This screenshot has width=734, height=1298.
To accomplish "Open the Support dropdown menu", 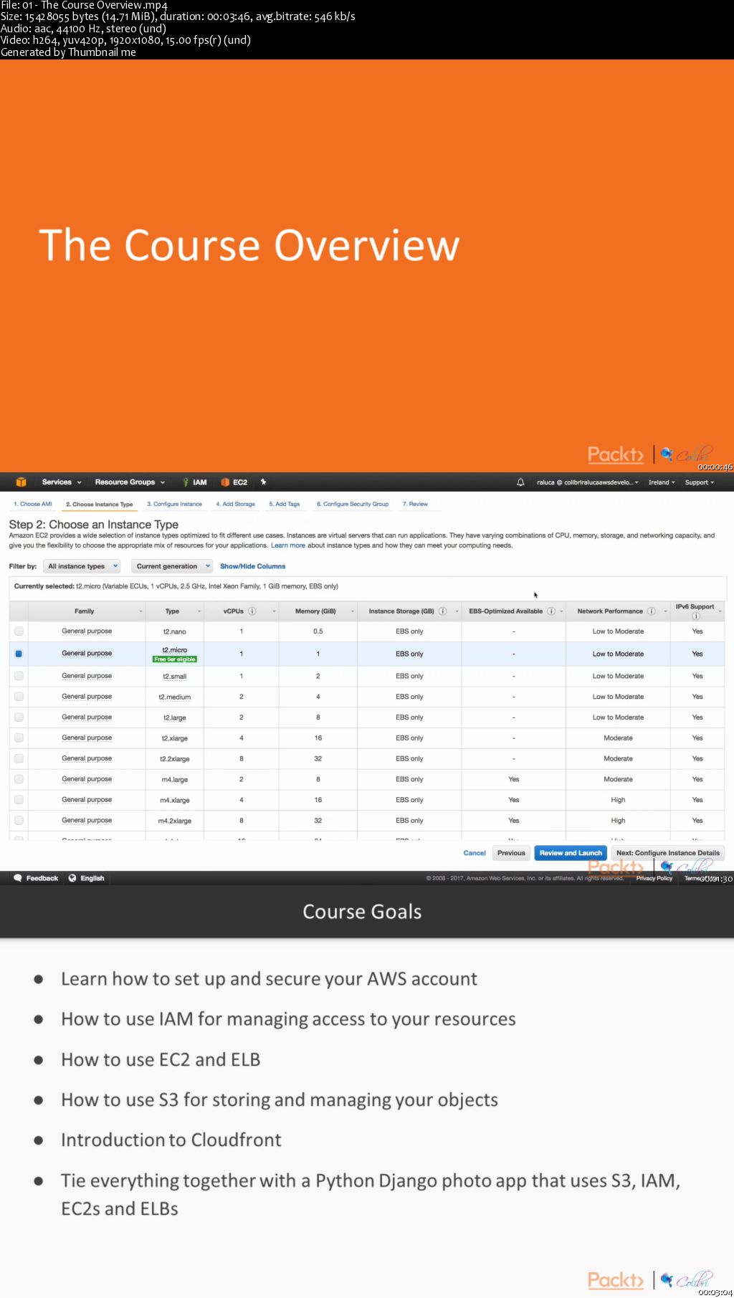I will click(x=700, y=482).
